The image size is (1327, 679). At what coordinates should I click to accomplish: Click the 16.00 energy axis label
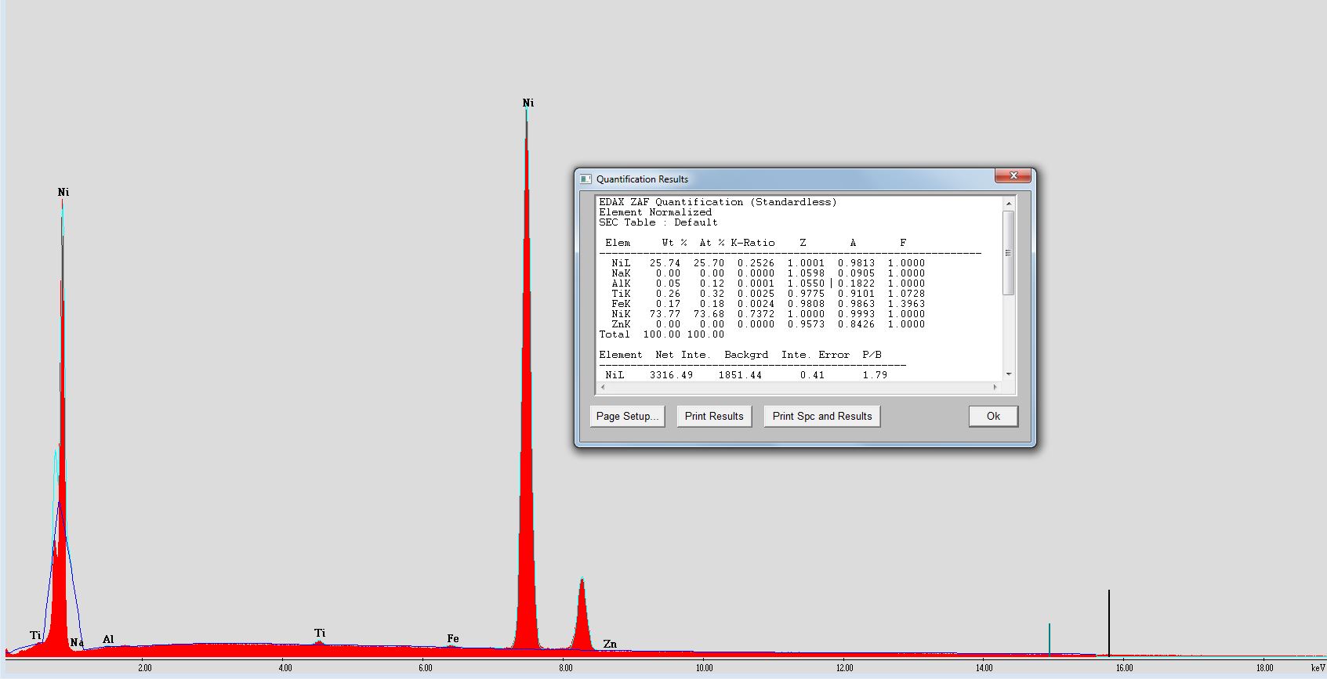pyautogui.click(x=1125, y=668)
